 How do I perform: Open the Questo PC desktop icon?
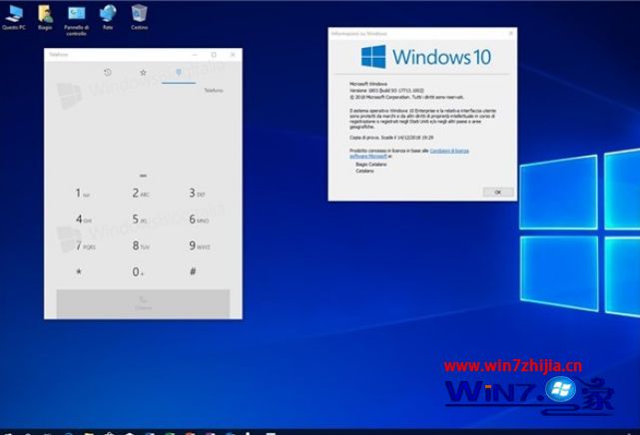pos(14,17)
